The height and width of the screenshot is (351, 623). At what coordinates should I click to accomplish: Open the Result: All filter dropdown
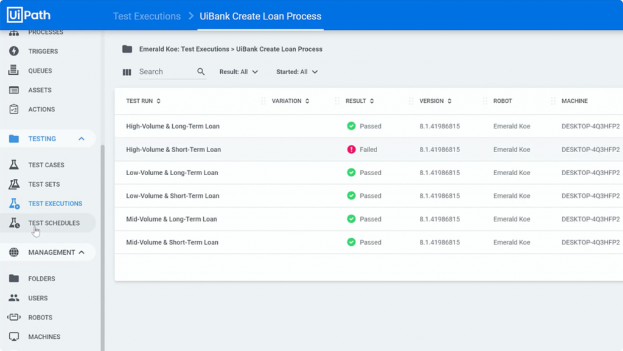click(238, 72)
